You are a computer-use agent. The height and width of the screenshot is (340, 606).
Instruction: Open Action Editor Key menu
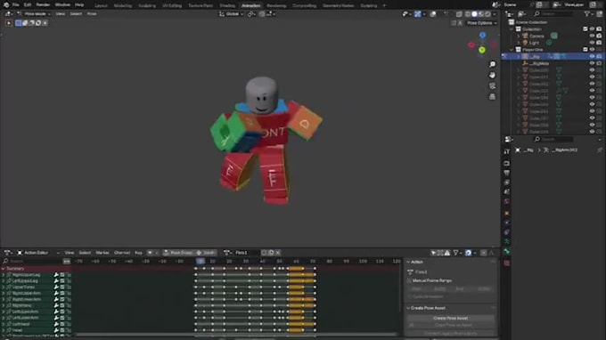tap(138, 253)
